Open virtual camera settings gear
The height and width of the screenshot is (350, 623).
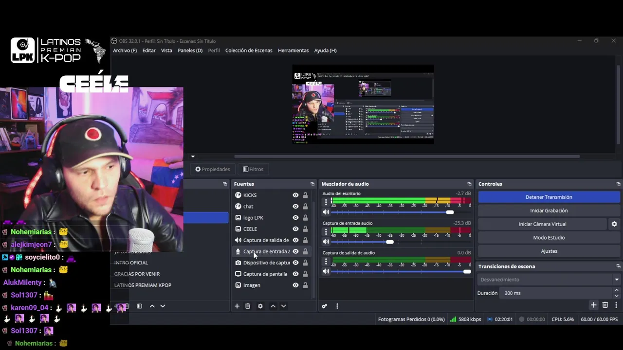tap(614, 224)
